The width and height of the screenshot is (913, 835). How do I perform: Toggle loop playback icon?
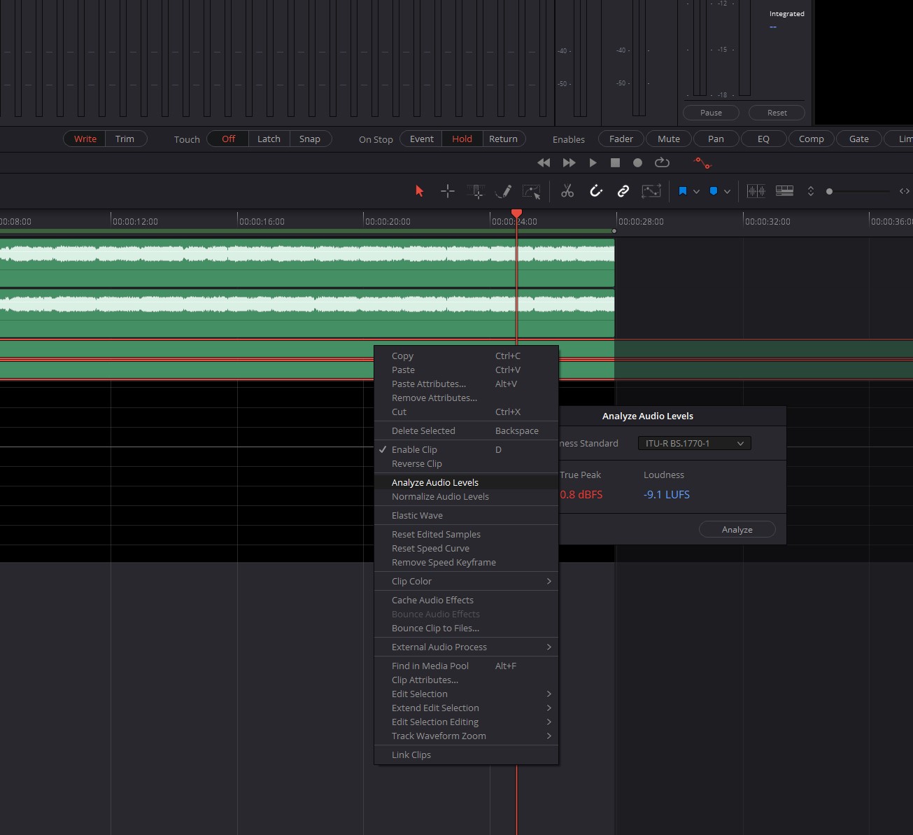pyautogui.click(x=662, y=162)
